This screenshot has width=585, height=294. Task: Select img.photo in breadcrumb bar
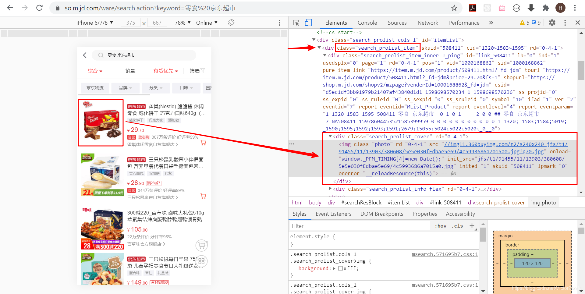coord(544,203)
